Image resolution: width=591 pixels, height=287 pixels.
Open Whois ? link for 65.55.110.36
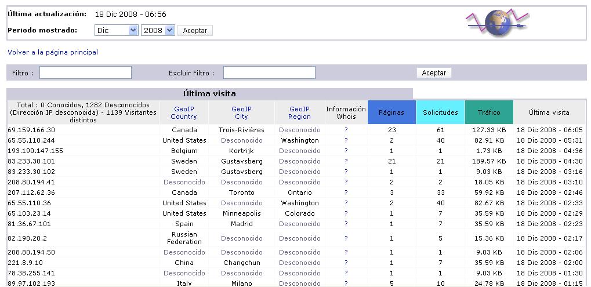(x=346, y=203)
